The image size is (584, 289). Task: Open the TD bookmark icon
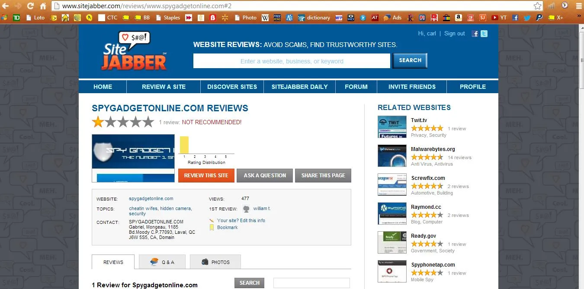16,18
